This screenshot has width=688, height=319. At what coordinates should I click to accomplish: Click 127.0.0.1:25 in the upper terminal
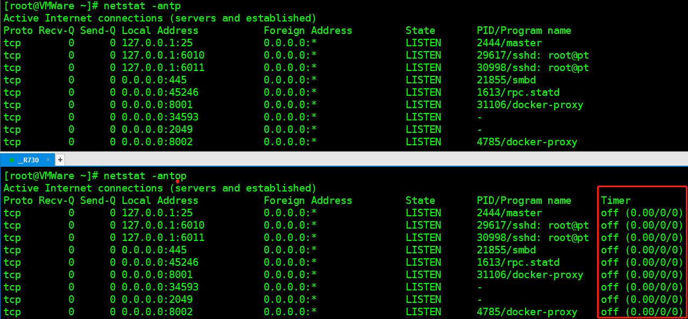click(157, 43)
